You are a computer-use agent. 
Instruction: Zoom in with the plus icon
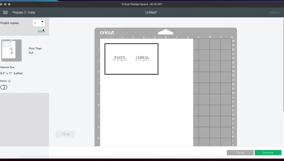(72, 135)
